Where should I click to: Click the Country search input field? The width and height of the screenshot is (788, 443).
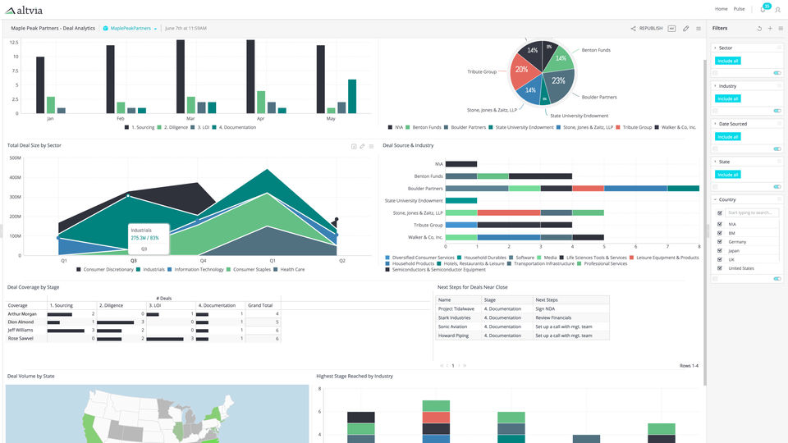(x=752, y=213)
